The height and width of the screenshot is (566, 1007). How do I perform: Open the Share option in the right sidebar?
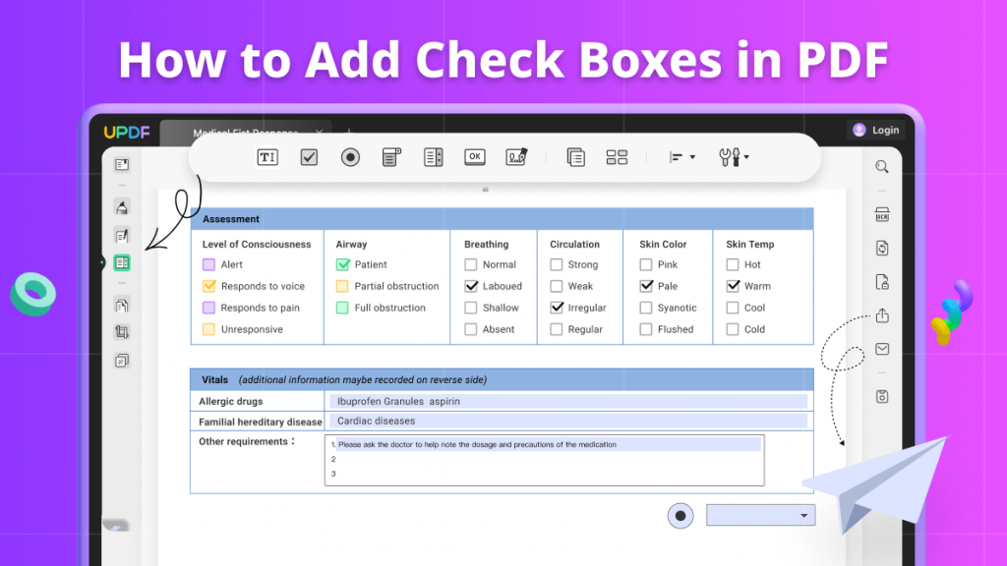(882, 316)
